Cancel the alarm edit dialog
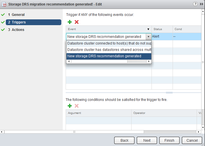This screenshot has height=146, width=205. click(x=192, y=140)
